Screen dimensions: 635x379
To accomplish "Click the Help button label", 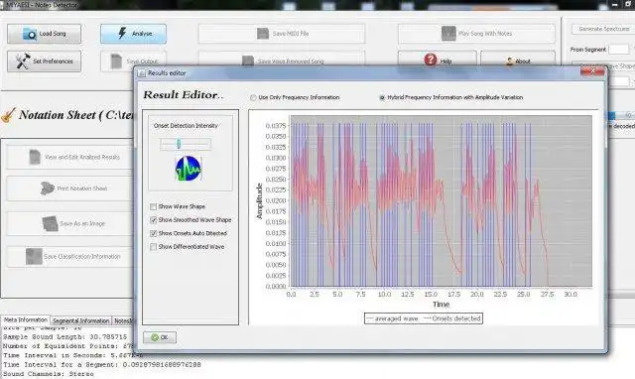I will point(445,62).
